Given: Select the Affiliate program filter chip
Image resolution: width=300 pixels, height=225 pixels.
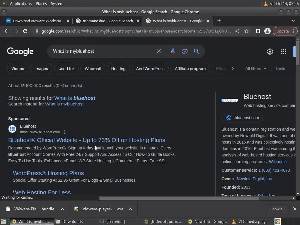Looking at the screenshot, I should (x=190, y=69).
